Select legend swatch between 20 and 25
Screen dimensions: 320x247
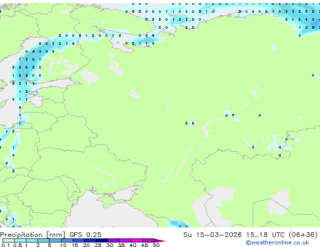[x=90, y=240]
